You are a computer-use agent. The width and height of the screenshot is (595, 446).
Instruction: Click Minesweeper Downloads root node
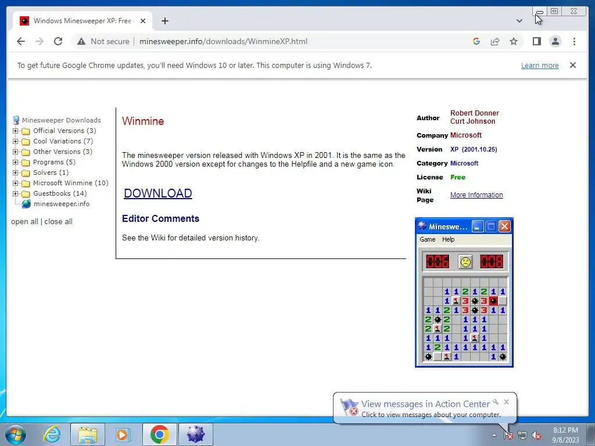[61, 120]
